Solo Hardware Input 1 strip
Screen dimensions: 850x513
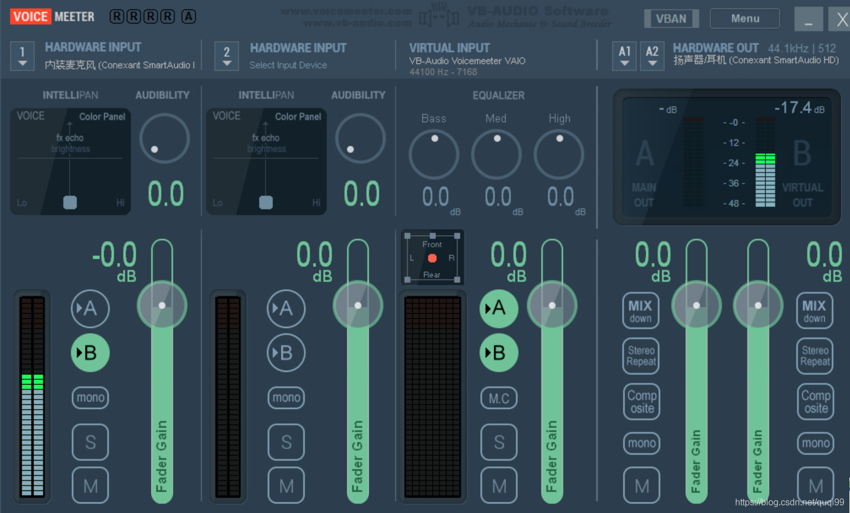(x=90, y=442)
